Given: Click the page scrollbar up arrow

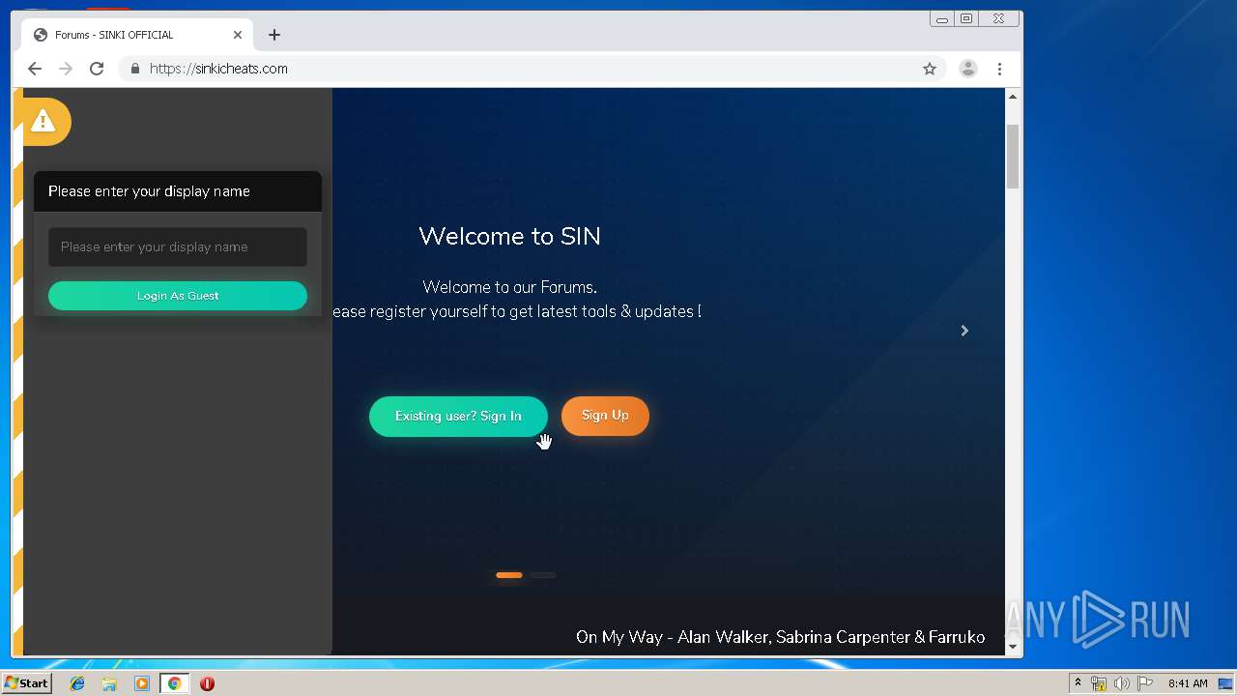Looking at the screenshot, I should pyautogui.click(x=1013, y=97).
